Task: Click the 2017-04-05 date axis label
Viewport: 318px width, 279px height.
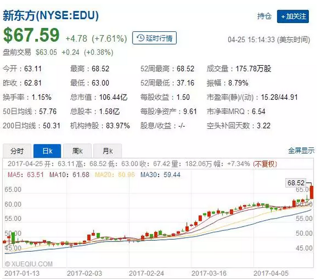Action: [x=271, y=273]
